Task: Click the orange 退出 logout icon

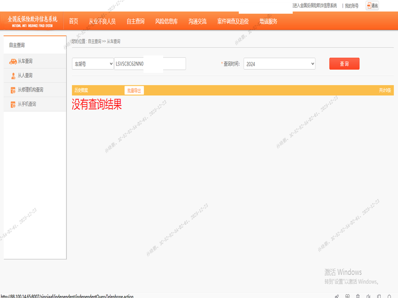Action: point(369,6)
